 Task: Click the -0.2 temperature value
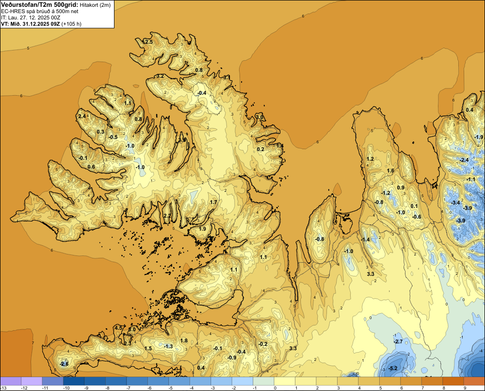click(263, 344)
